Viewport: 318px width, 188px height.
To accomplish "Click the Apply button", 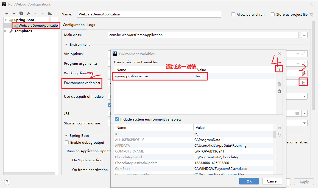I will 304,182.
